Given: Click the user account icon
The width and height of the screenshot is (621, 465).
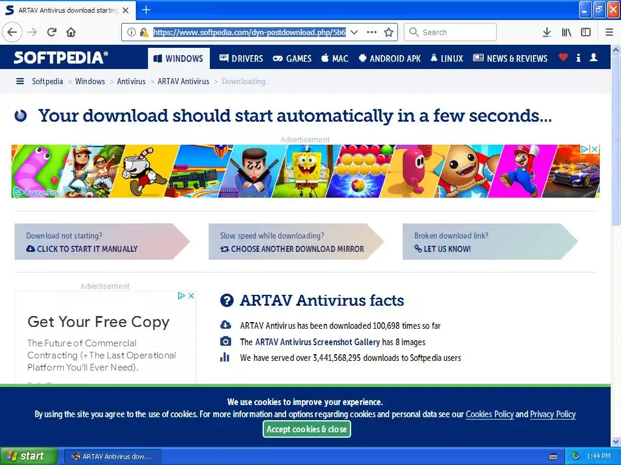Looking at the screenshot, I should [593, 58].
